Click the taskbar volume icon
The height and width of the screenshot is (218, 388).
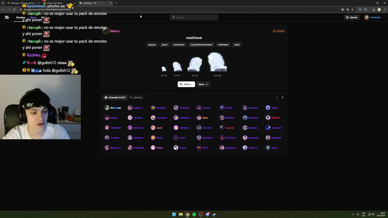coord(373,214)
